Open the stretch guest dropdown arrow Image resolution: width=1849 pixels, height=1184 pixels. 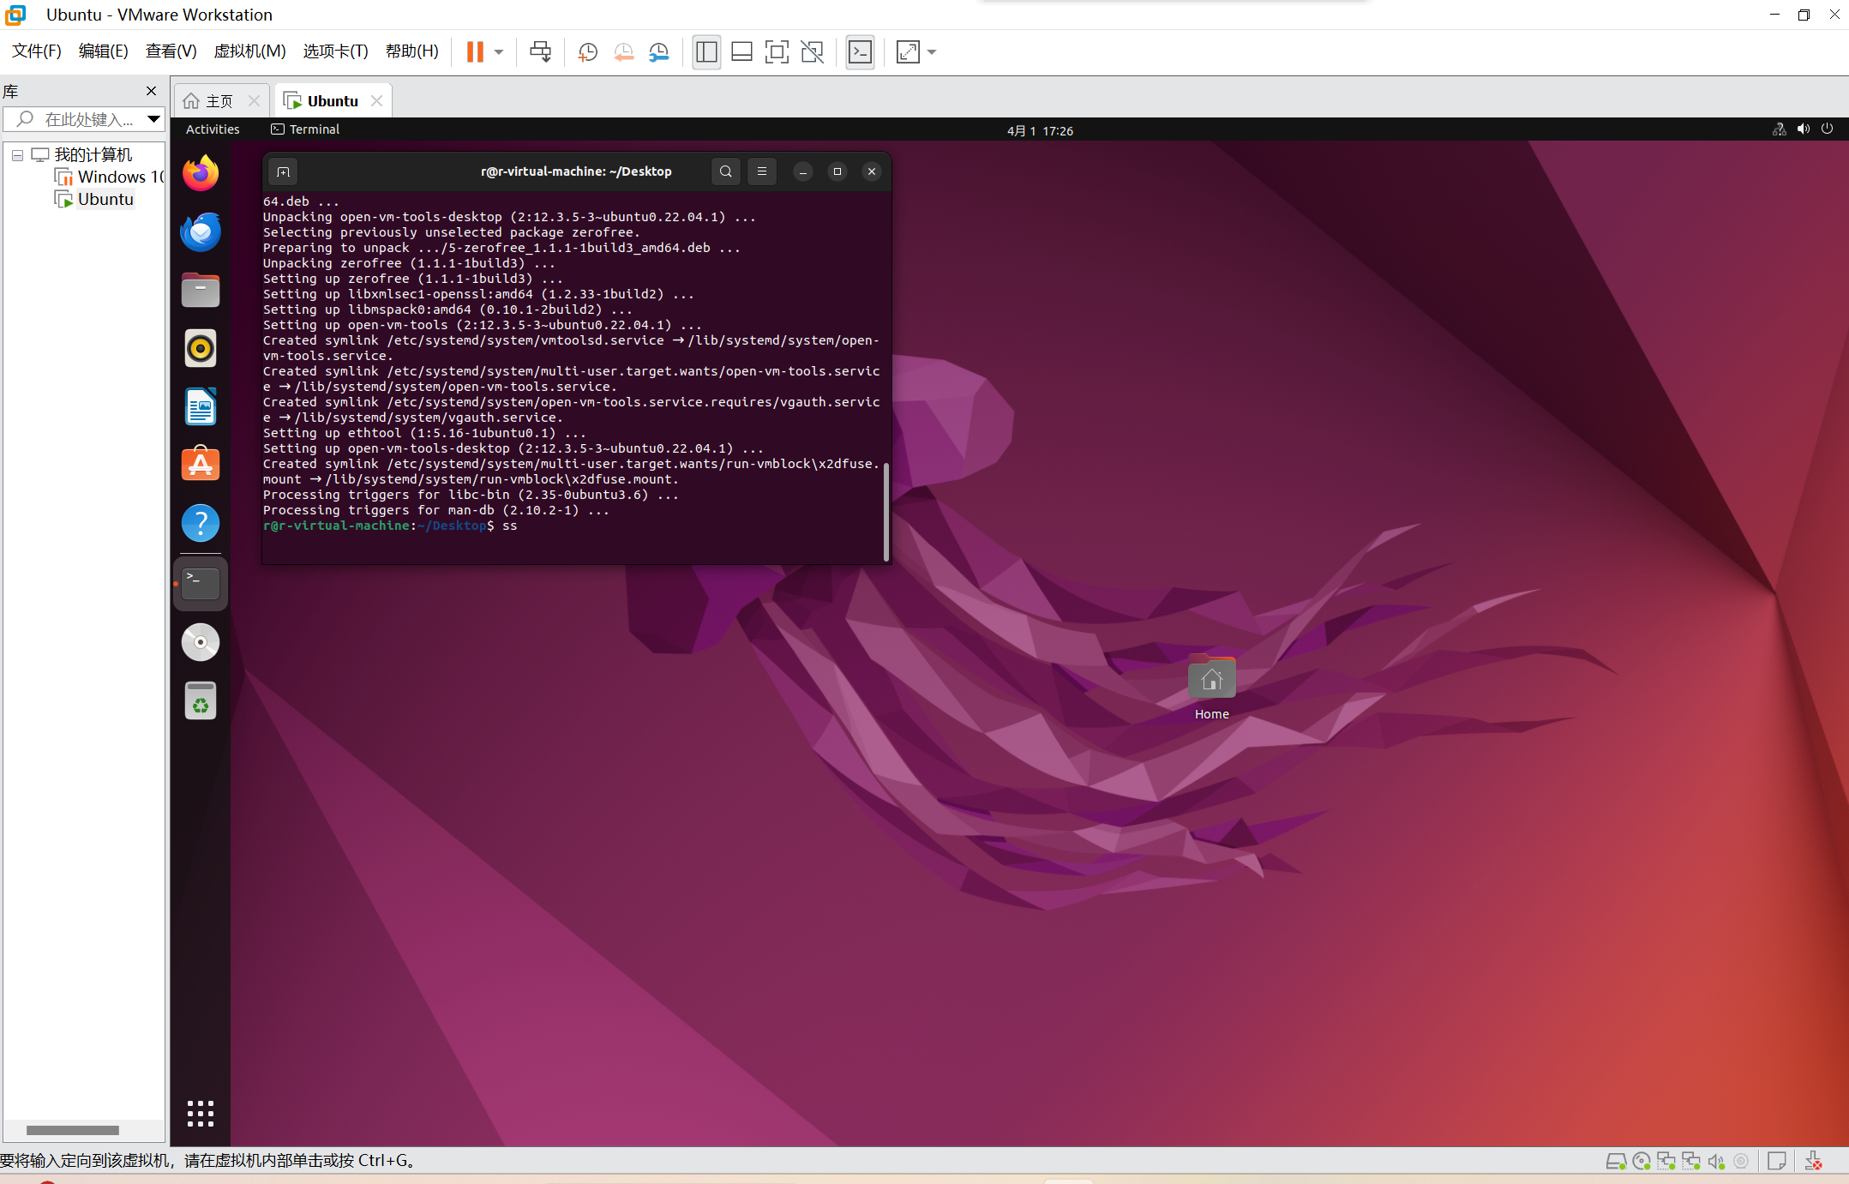(930, 52)
